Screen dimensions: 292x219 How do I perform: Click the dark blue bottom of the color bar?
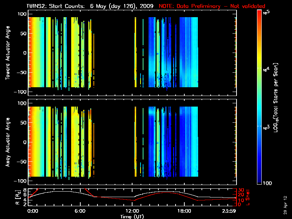pos(260,182)
